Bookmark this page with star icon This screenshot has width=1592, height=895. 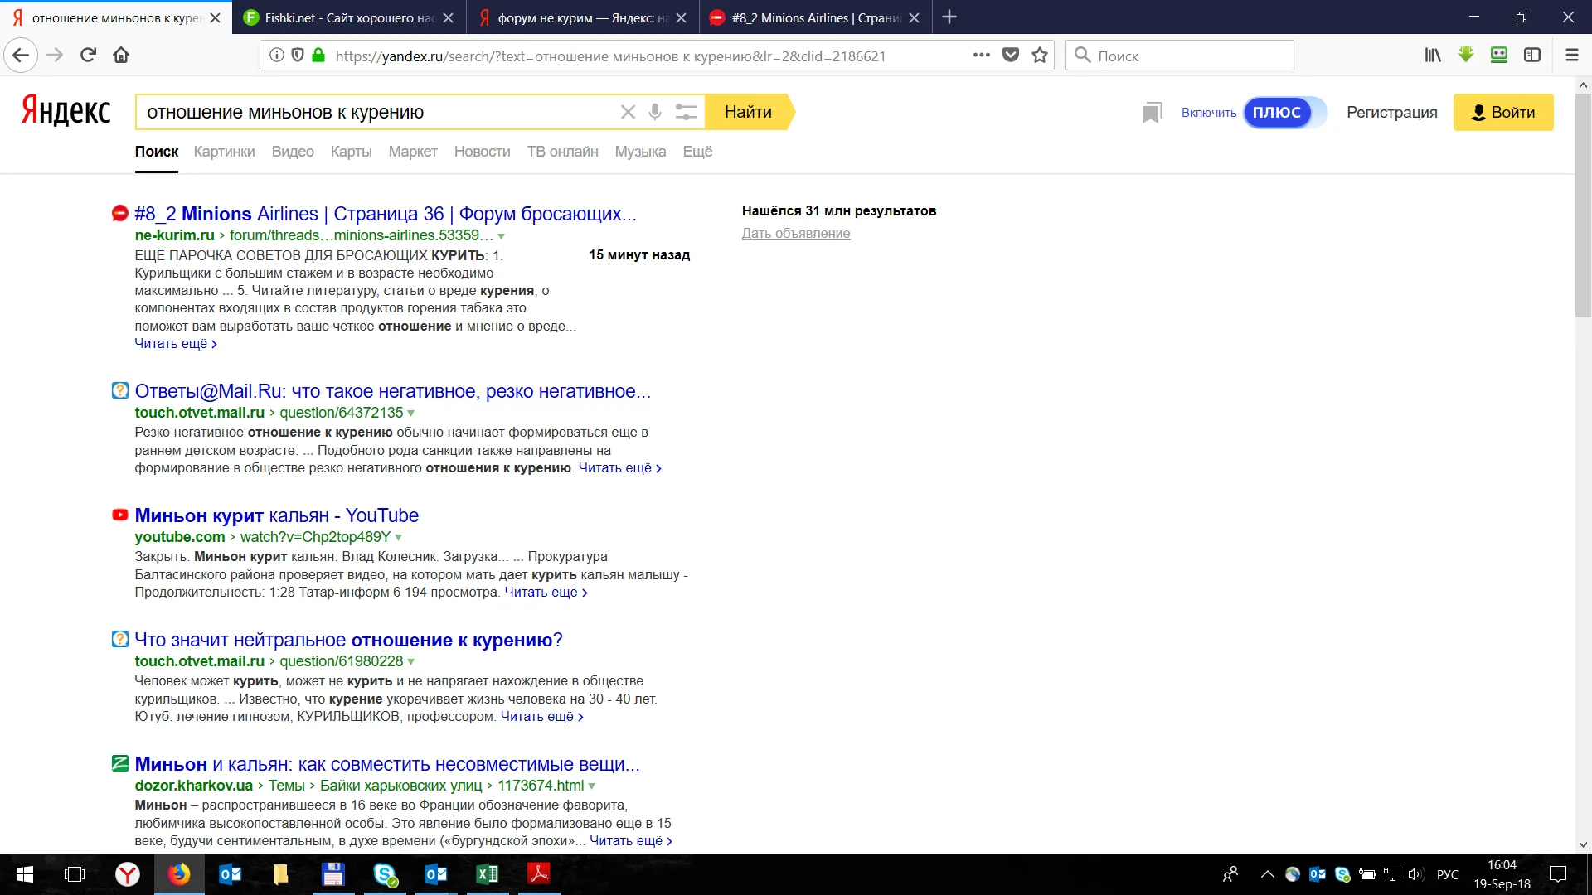tap(1040, 56)
